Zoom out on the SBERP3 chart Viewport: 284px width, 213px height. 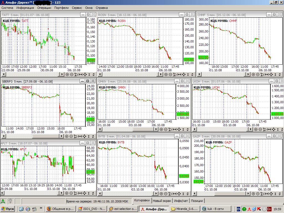tap(71, 136)
